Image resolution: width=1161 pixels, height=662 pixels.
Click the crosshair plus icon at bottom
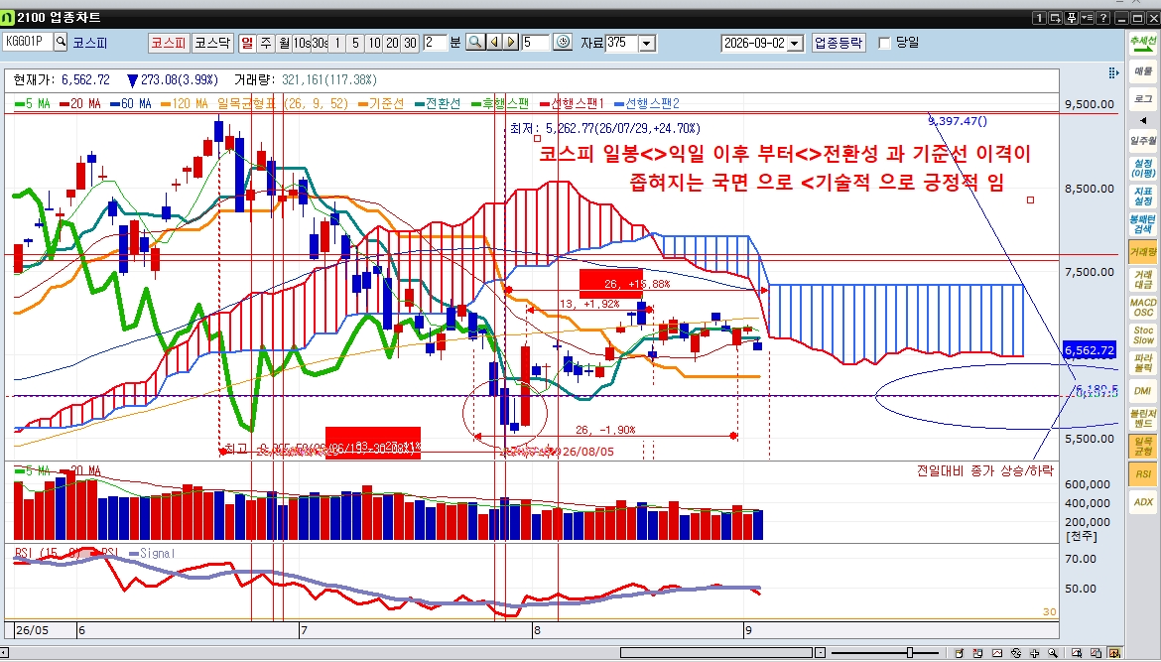pos(1034,653)
